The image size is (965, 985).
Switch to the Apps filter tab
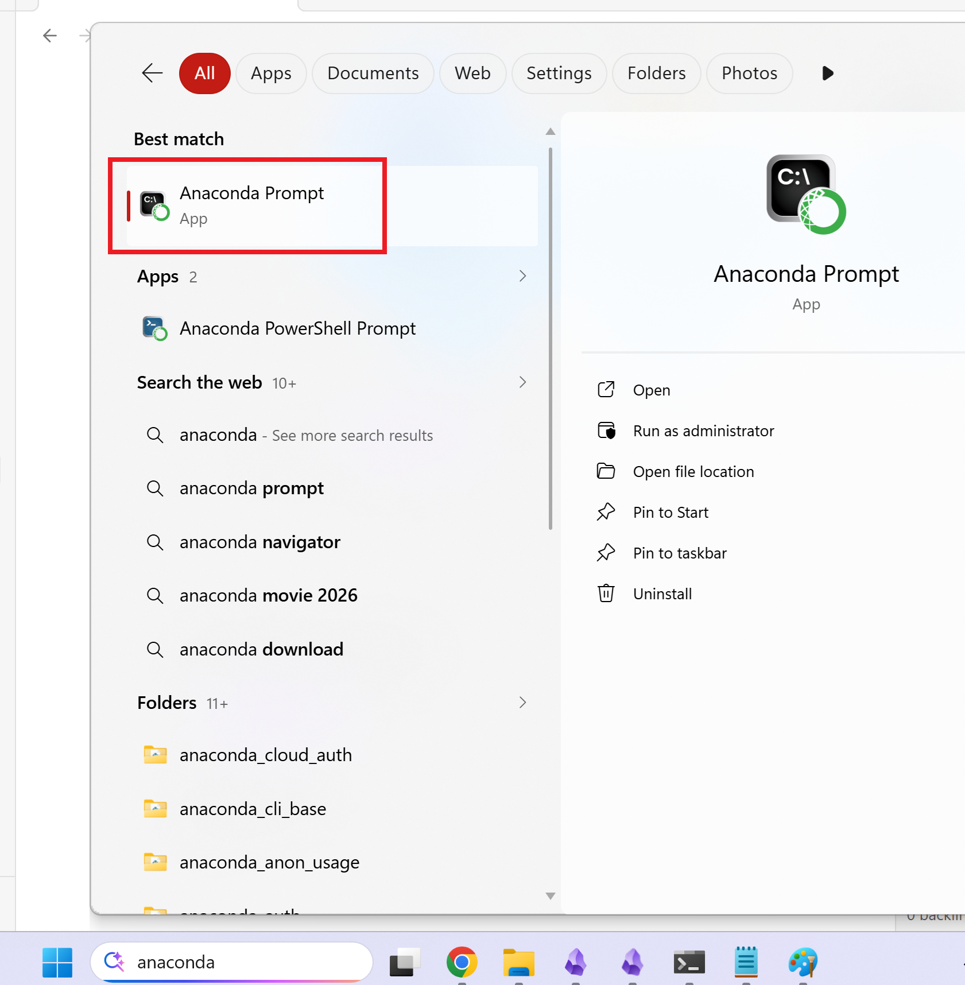[x=271, y=73]
